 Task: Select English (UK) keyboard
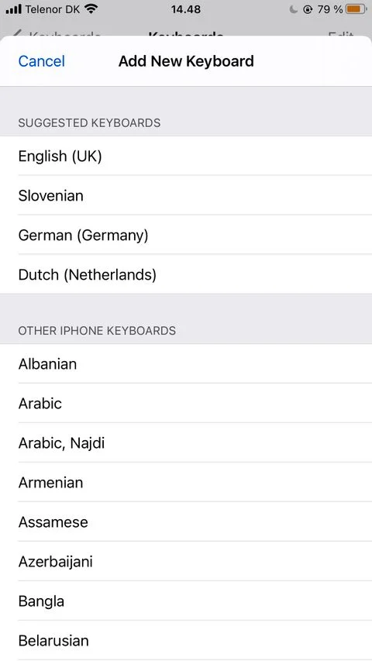pyautogui.click(x=186, y=156)
